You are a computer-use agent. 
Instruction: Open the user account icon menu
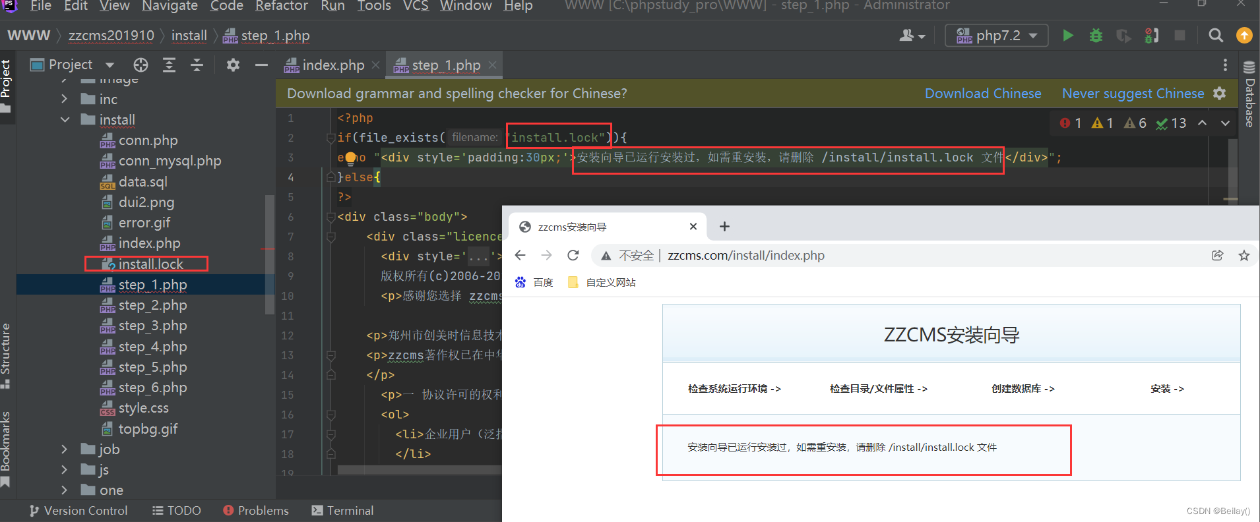pyautogui.click(x=912, y=36)
